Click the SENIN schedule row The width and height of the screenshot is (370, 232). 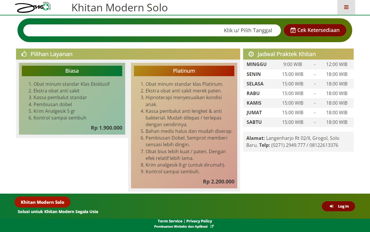pyautogui.click(x=298, y=74)
